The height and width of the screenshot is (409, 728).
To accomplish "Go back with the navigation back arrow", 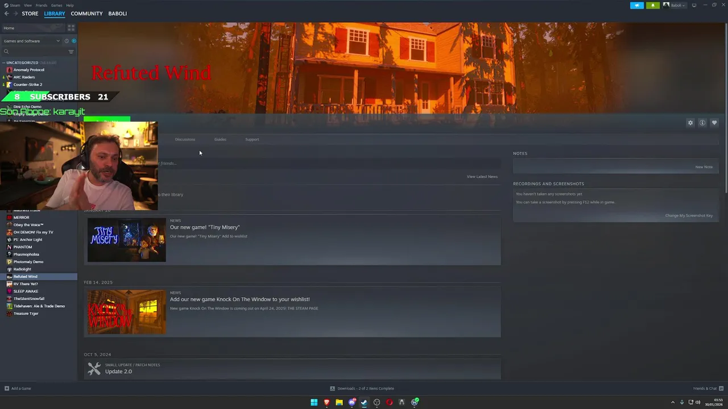I will pos(6,14).
